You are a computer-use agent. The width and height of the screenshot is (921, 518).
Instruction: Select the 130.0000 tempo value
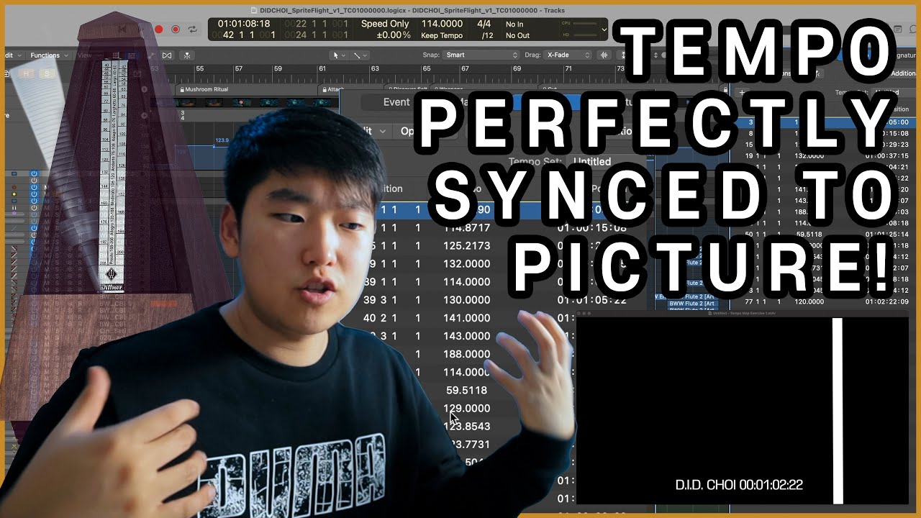click(468, 300)
